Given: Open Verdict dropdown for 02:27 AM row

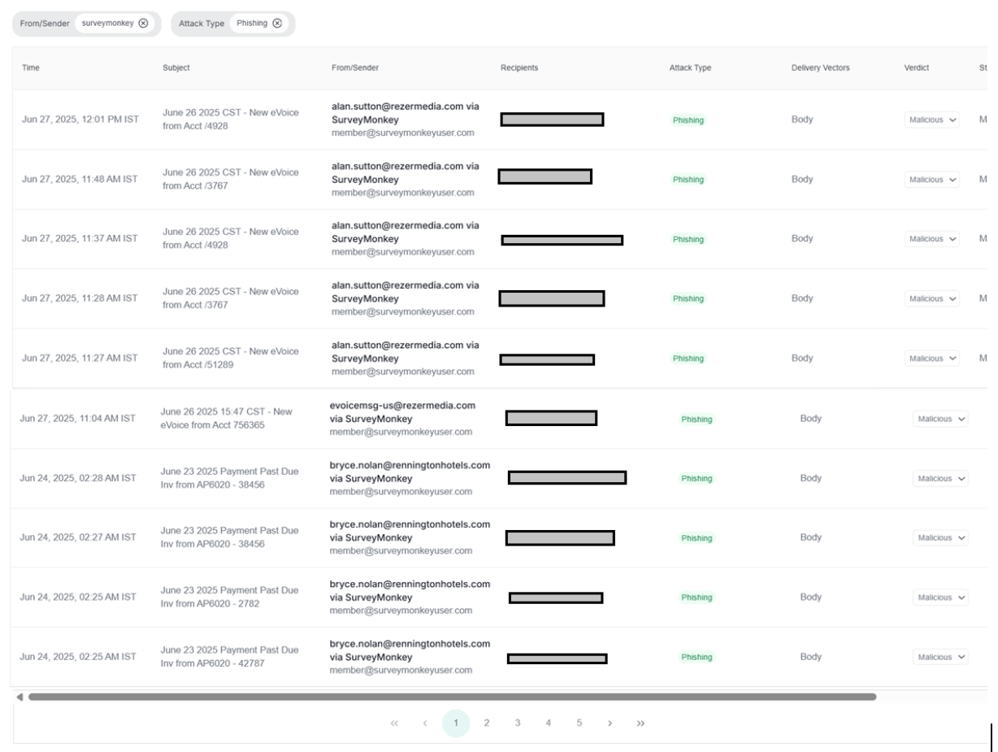Looking at the screenshot, I should pyautogui.click(x=941, y=537).
